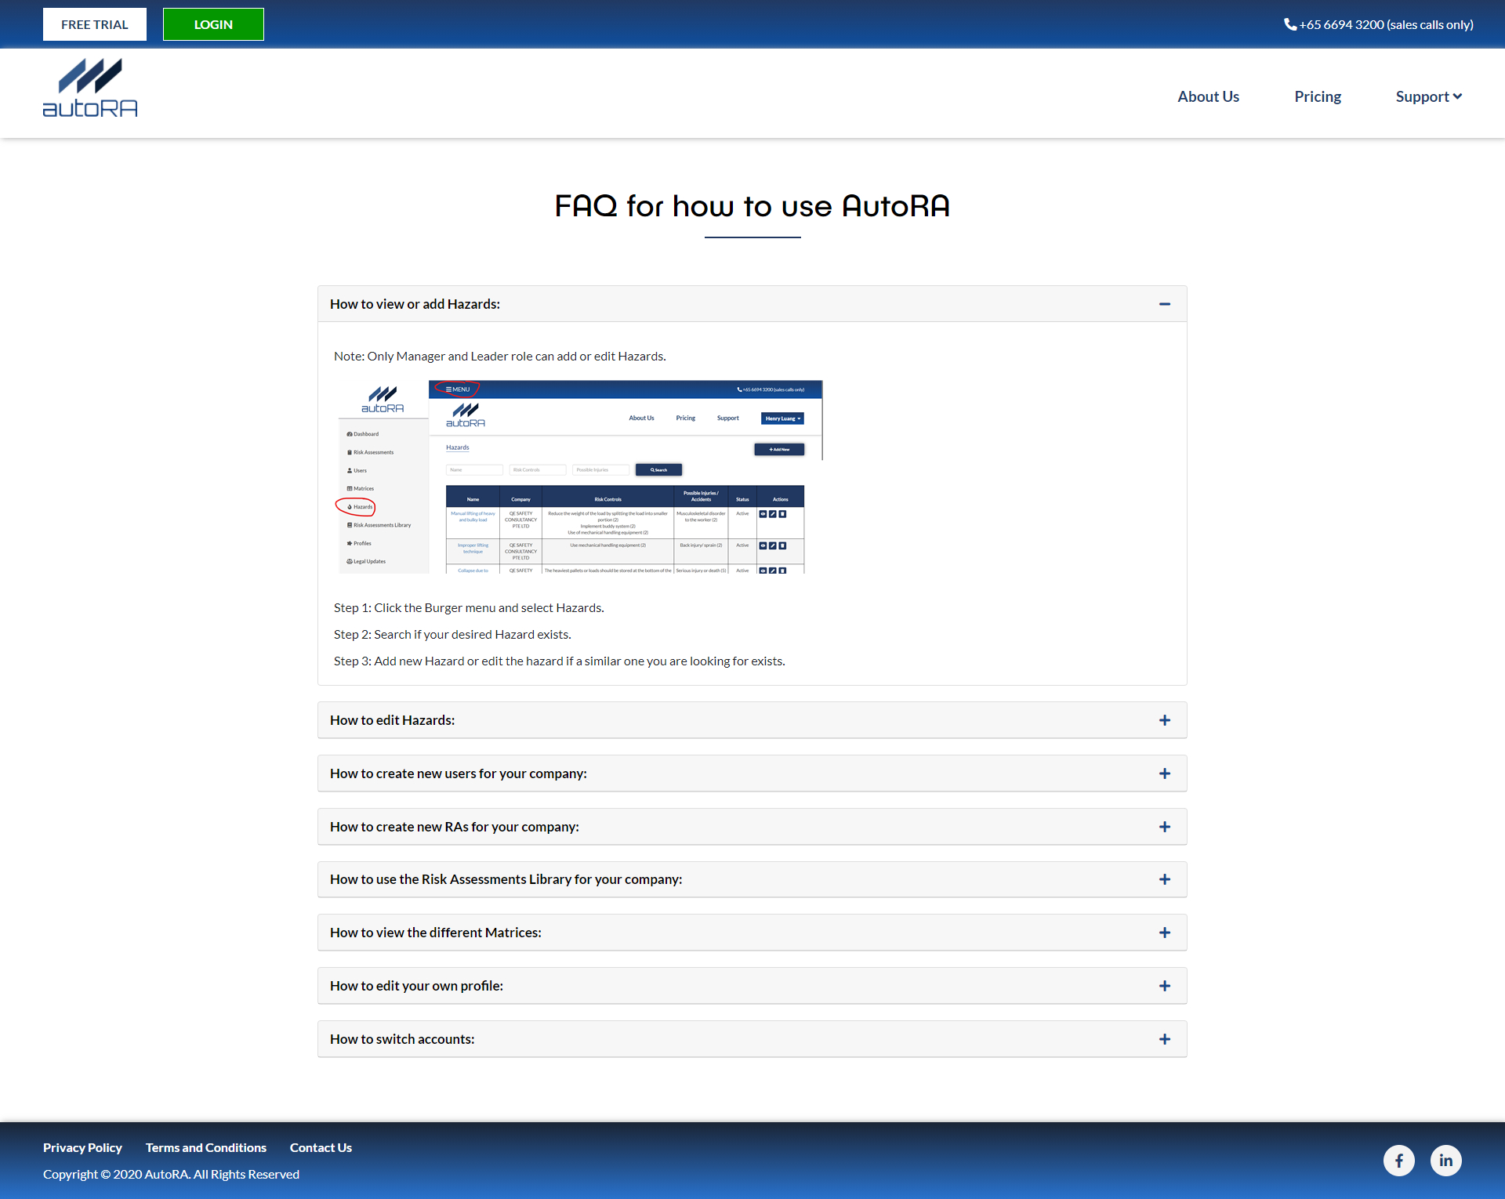The height and width of the screenshot is (1199, 1505).
Task: Click the Hazards tutorial screenshot image
Action: (x=578, y=476)
